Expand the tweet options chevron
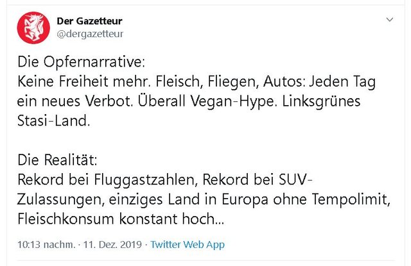Screen dimensions: 411x266 390,20
